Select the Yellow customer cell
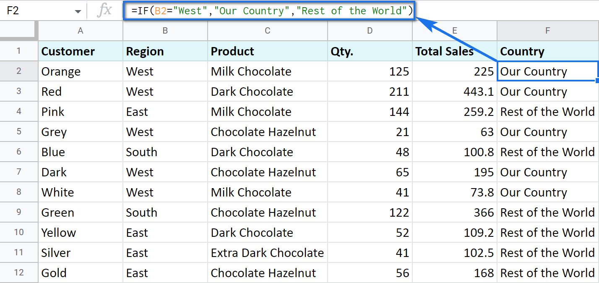Viewport: 599px width, 283px height. 81,233
